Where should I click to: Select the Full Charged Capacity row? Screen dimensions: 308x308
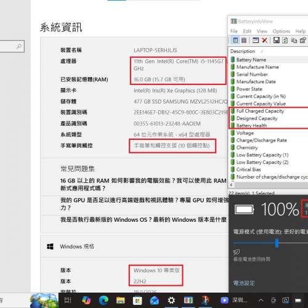269,111
